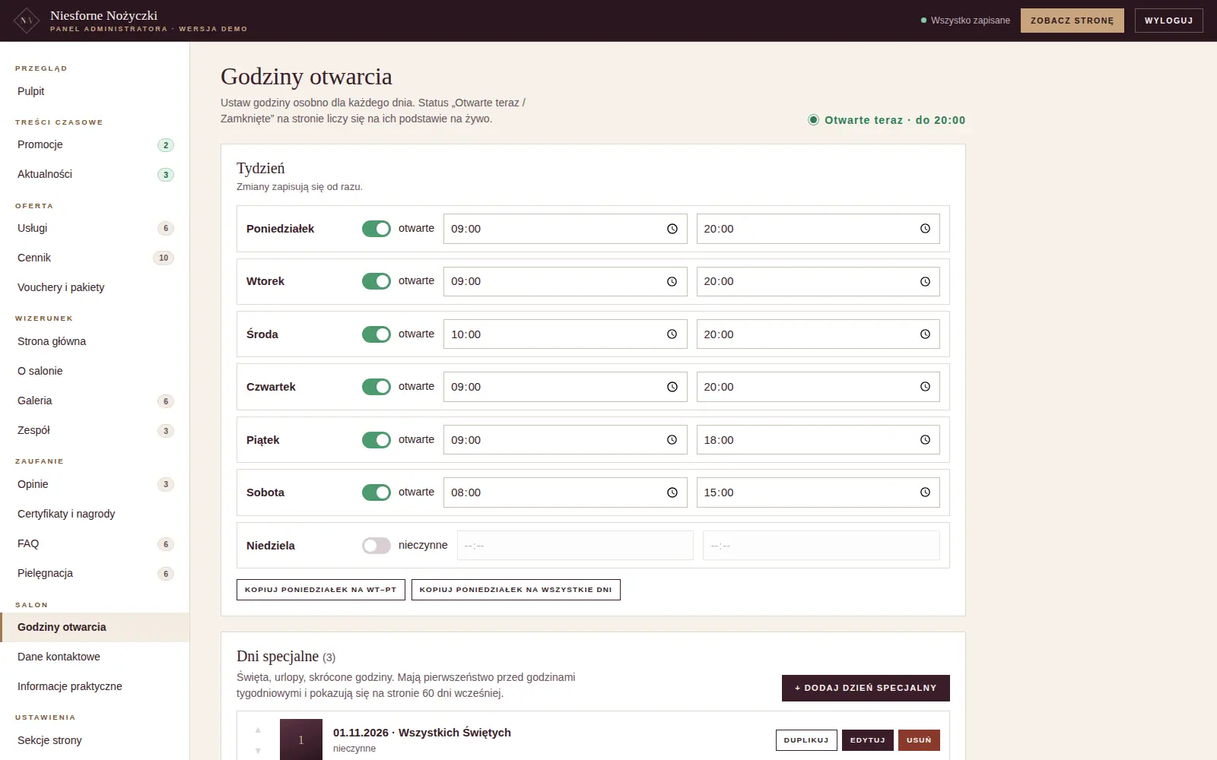Click 'Wszystko zapisane' status text
1217x760 pixels.
pos(965,21)
